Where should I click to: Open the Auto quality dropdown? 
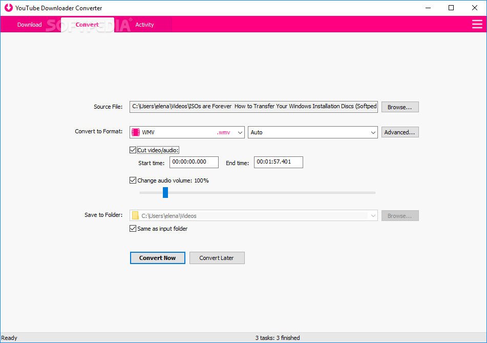373,132
